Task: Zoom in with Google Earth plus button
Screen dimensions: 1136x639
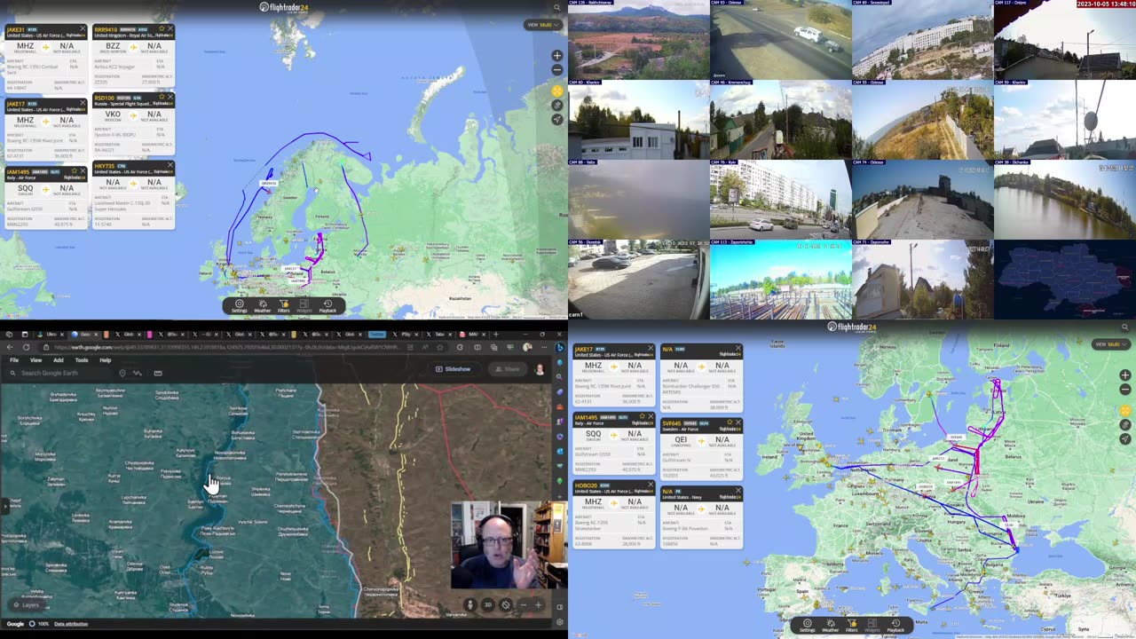Action: (x=538, y=604)
